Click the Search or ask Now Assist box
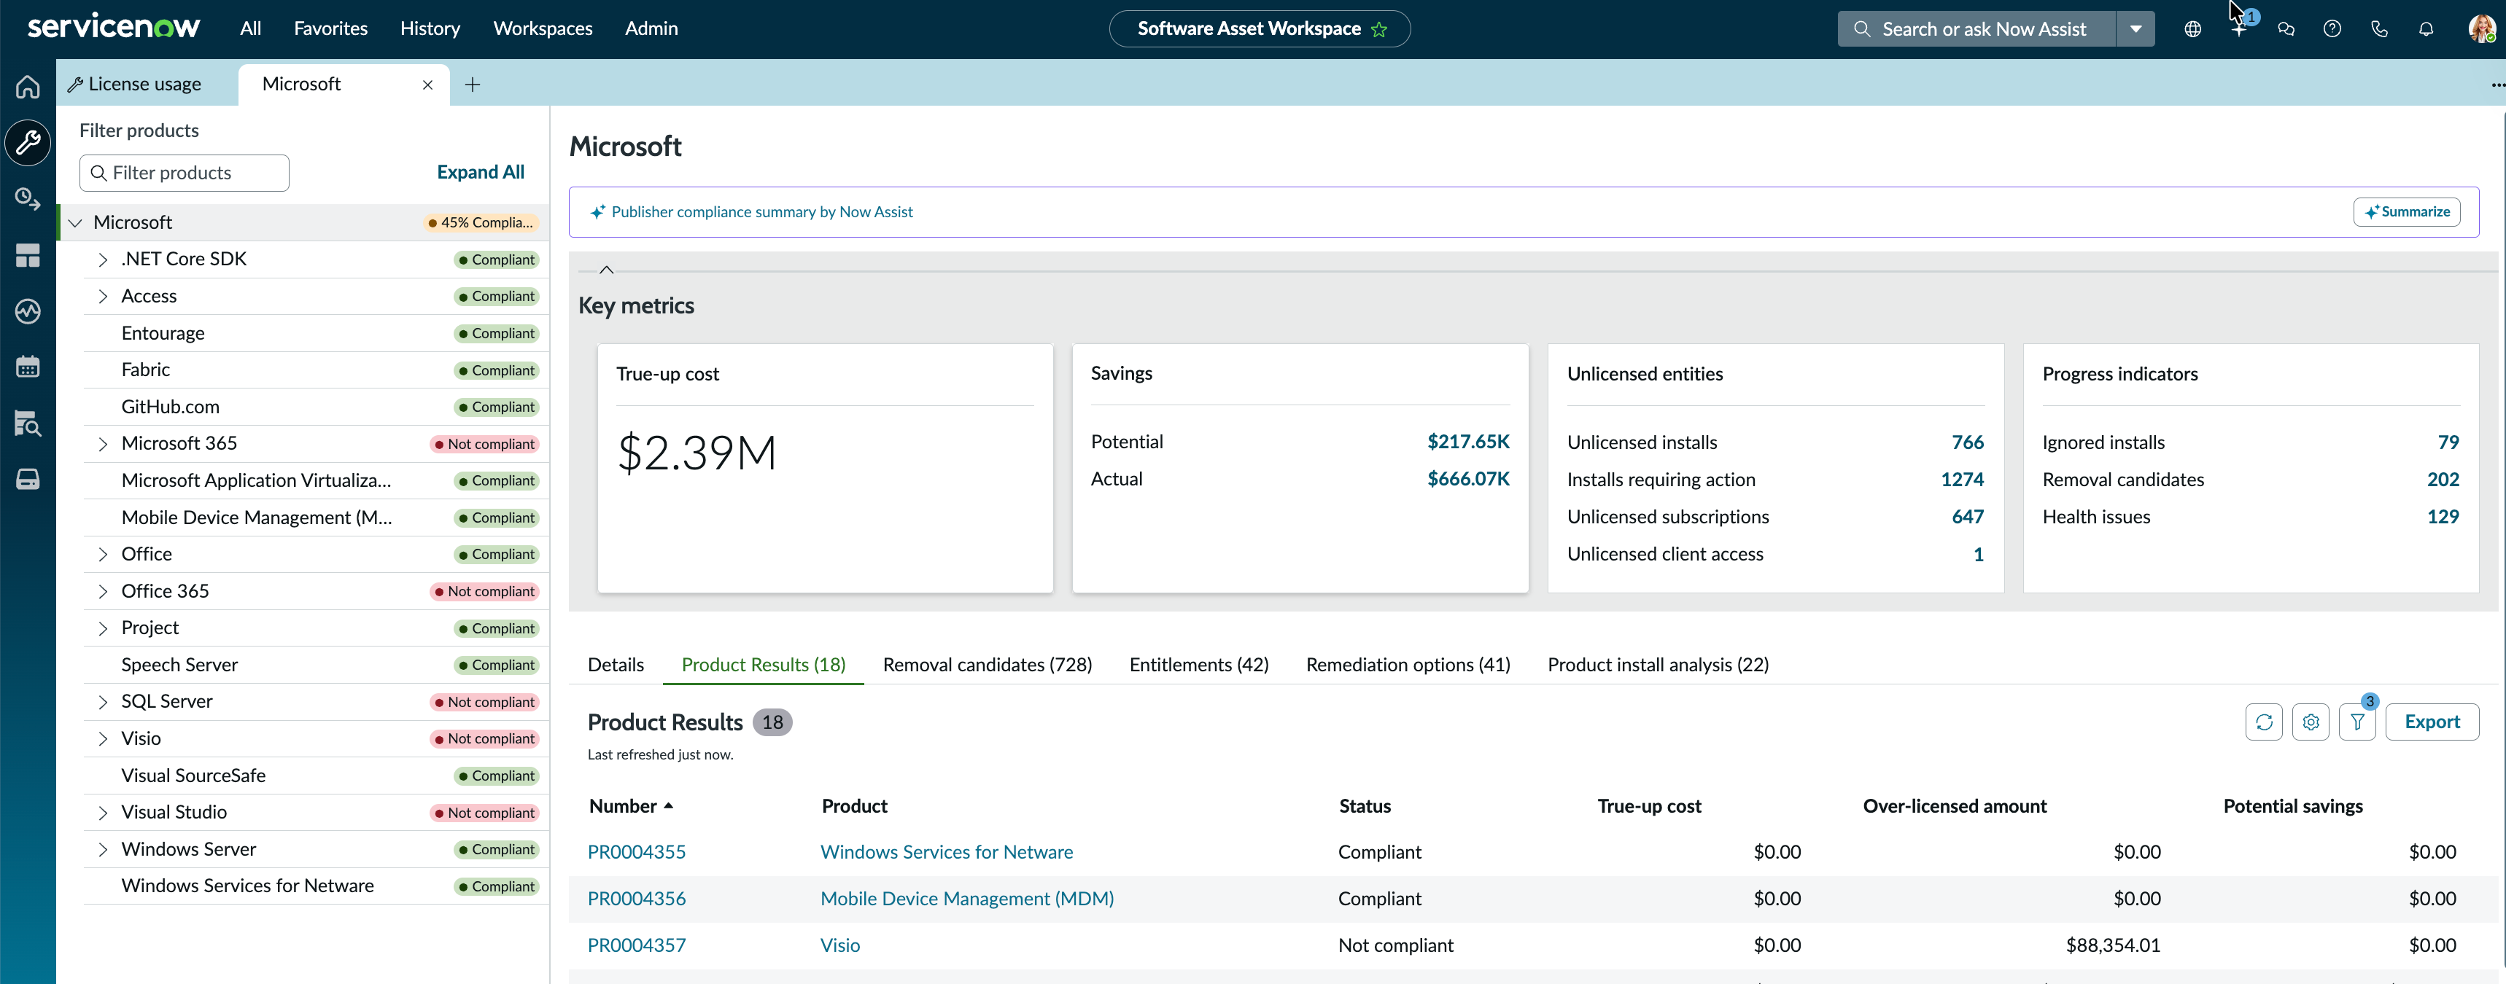 [1977, 29]
